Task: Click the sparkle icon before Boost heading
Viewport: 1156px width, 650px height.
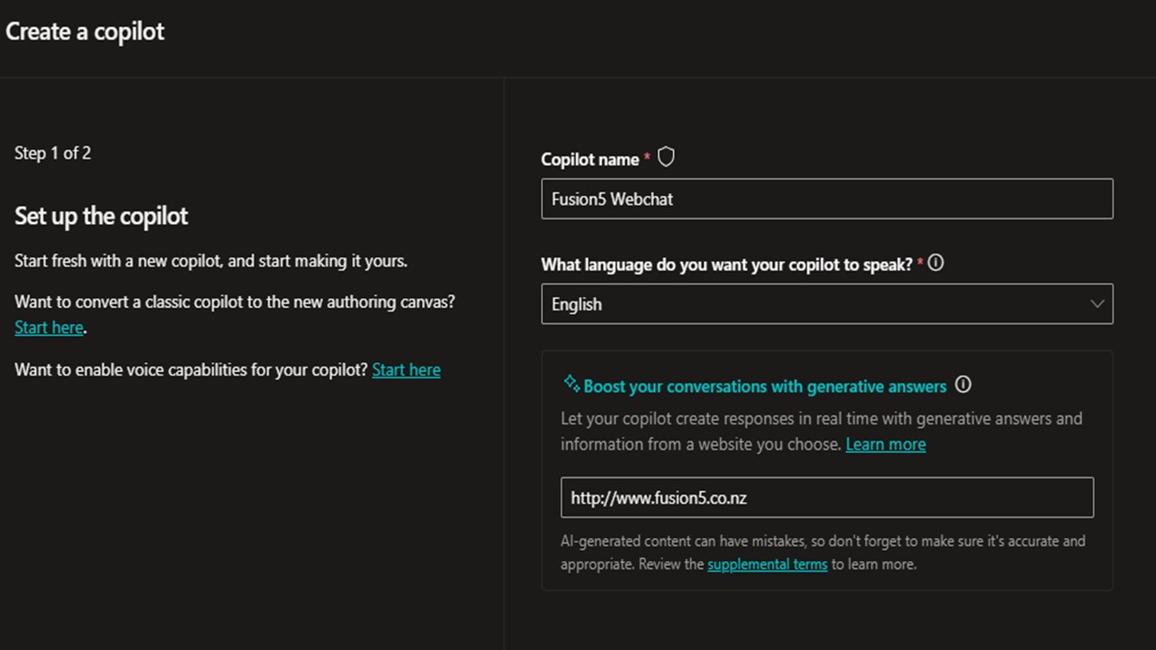Action: click(x=571, y=384)
